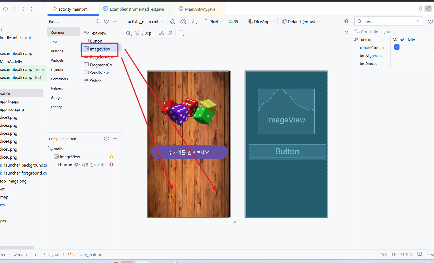Click the Infer Constraints magic wand
Image resolution: width=434 pixels, height=263 pixels.
tap(170, 33)
